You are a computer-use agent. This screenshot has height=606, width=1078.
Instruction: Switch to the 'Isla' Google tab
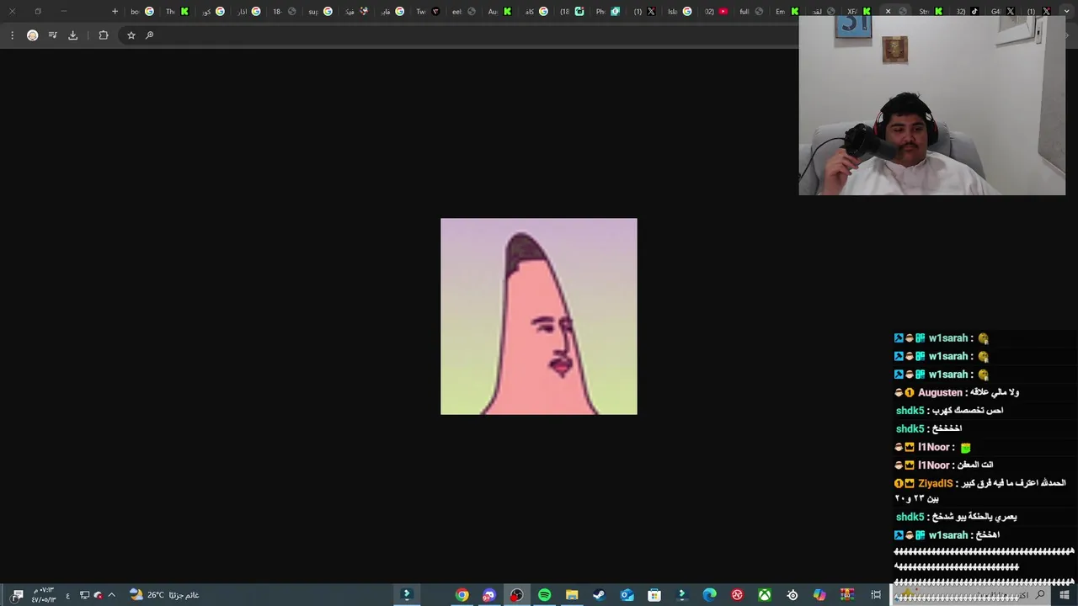click(x=680, y=12)
